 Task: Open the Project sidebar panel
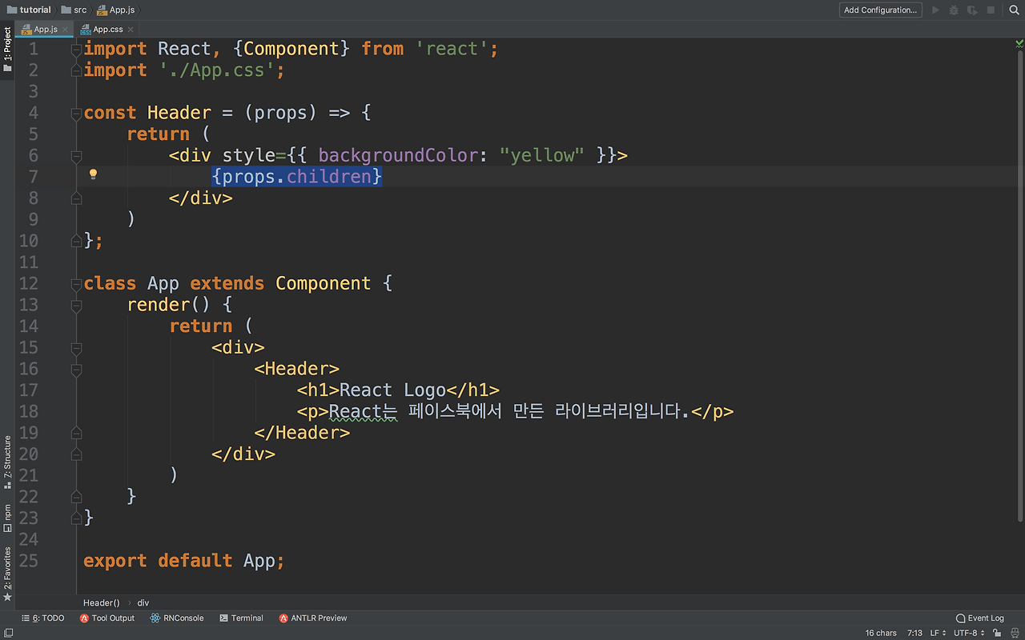click(x=7, y=50)
